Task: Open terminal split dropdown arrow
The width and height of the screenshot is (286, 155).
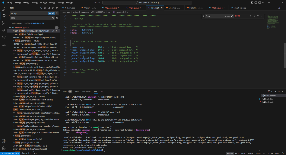Action: [271, 91]
